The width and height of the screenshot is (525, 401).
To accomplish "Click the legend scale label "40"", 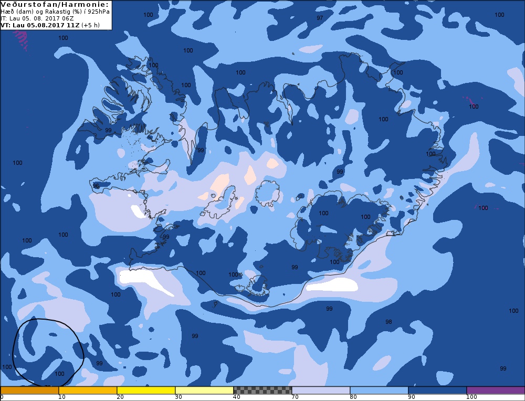I will click(237, 397).
